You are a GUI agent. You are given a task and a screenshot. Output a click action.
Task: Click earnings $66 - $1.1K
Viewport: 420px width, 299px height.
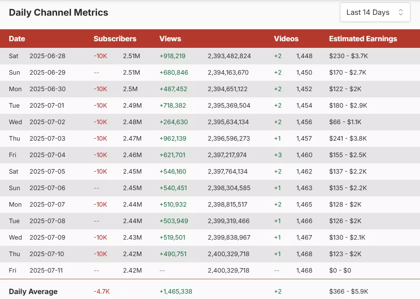[x=345, y=122]
